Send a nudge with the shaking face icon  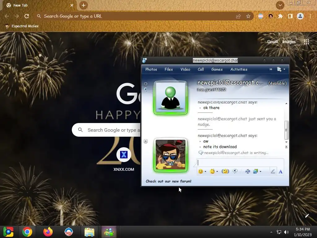click(x=225, y=171)
